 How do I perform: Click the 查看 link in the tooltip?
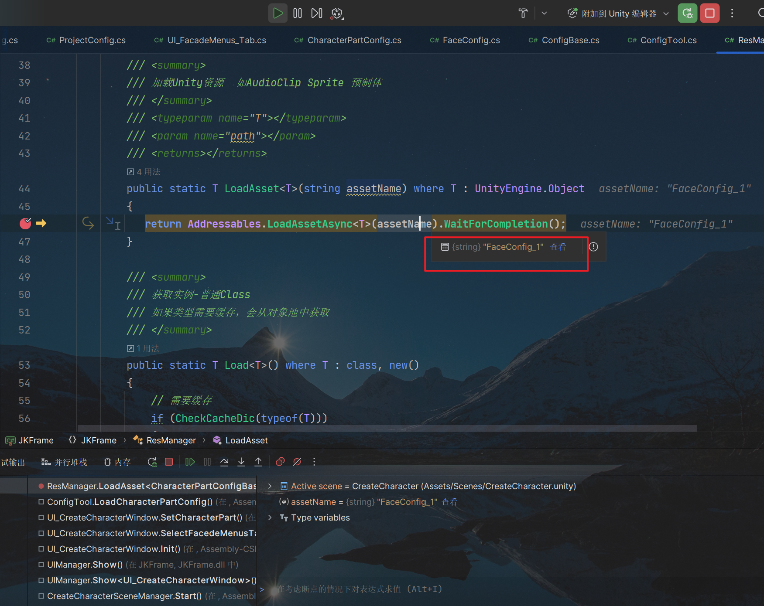pyautogui.click(x=558, y=247)
